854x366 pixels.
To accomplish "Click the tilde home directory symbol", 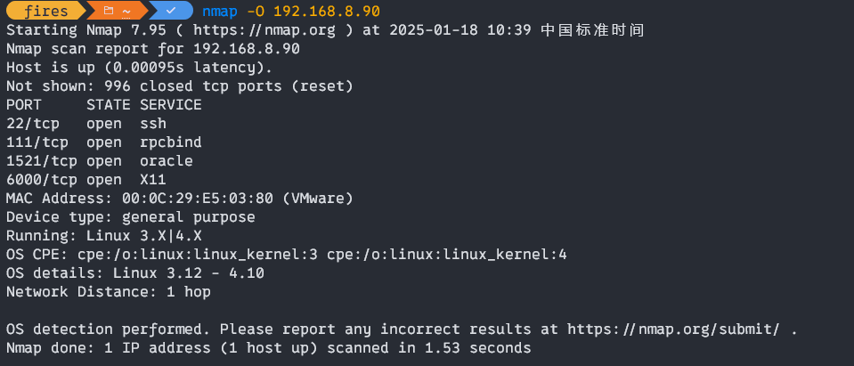I will 126,11.
